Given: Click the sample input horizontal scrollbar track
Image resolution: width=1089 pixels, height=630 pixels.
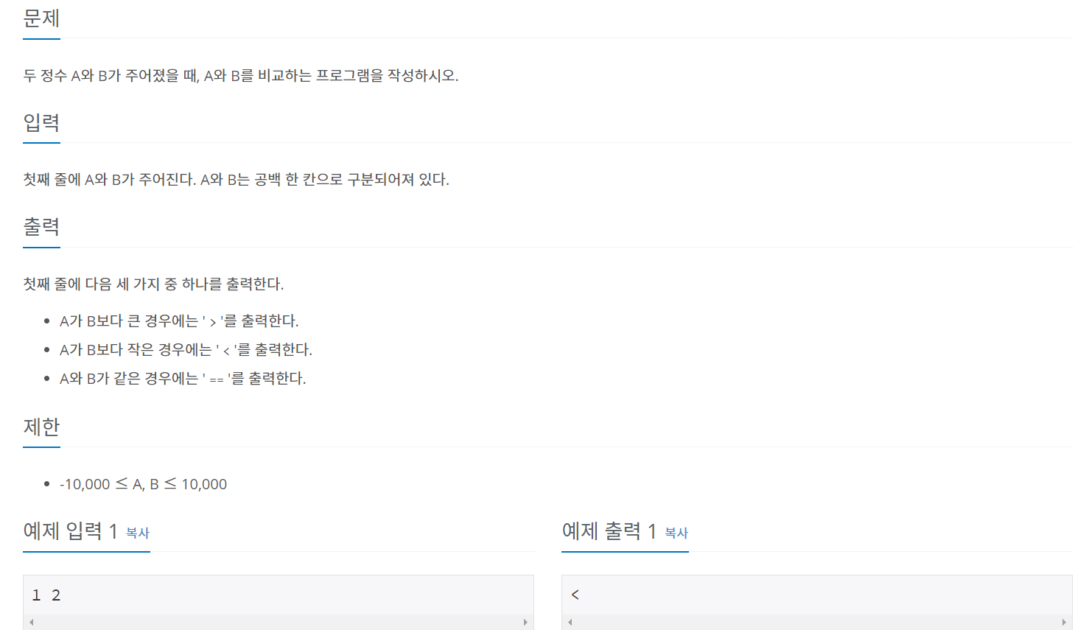Looking at the screenshot, I should [x=279, y=623].
